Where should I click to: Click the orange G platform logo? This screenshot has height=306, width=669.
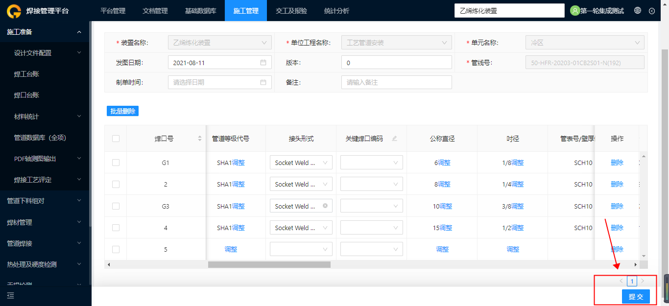14,11
